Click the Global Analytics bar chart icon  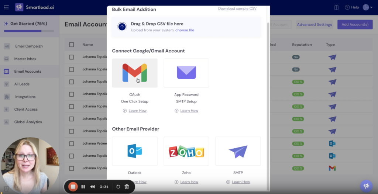point(7,122)
